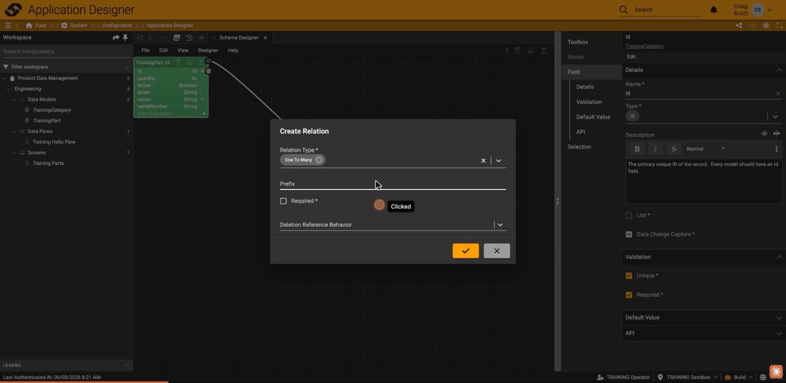Focus the top Search field

pos(667,10)
